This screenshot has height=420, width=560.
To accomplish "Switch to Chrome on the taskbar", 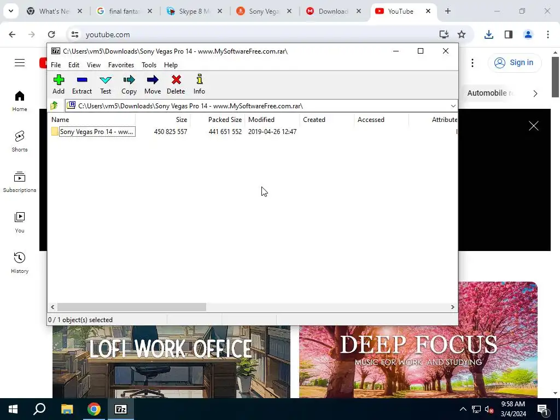I will tap(94, 409).
